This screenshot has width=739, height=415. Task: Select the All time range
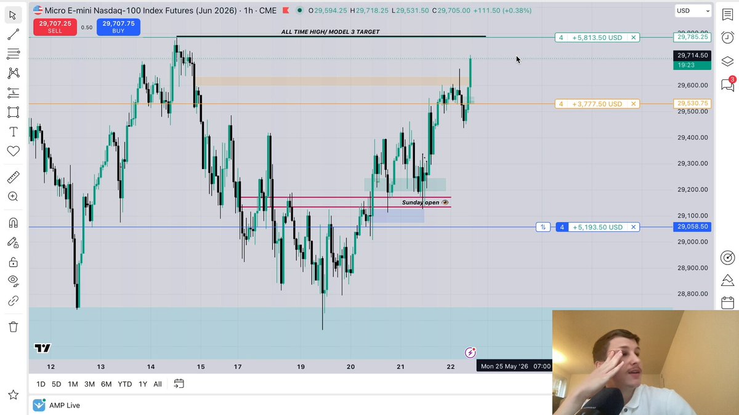coord(158,384)
